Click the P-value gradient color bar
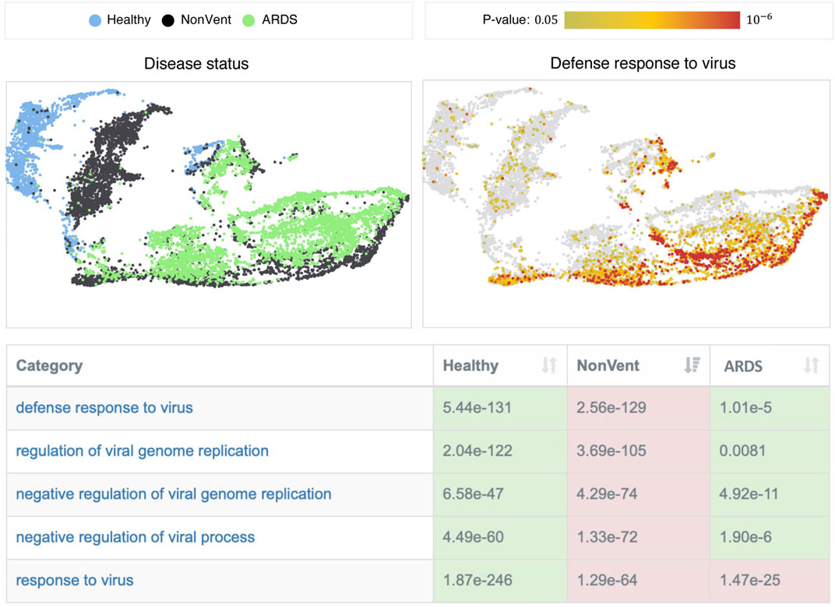Screen dimensions: 835x607 652,20
